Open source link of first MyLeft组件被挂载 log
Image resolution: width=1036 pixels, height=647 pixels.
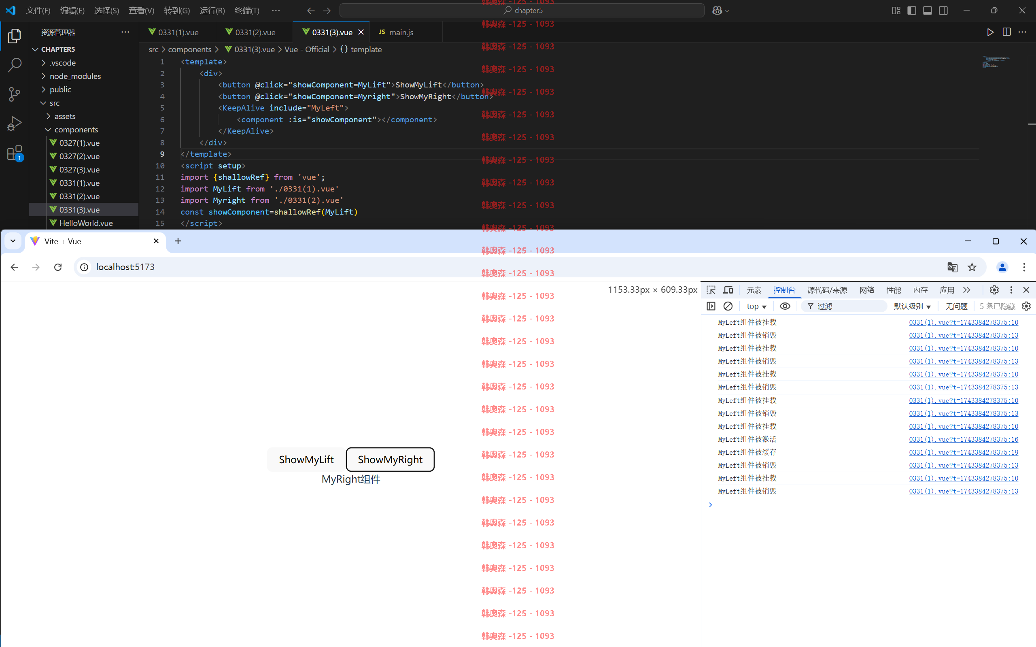(963, 322)
